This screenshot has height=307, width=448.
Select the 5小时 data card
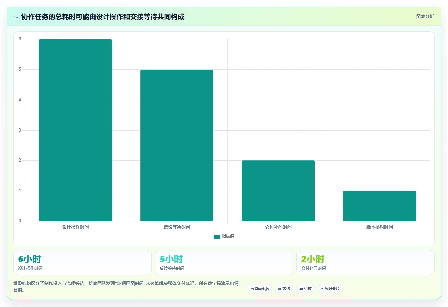click(224, 262)
